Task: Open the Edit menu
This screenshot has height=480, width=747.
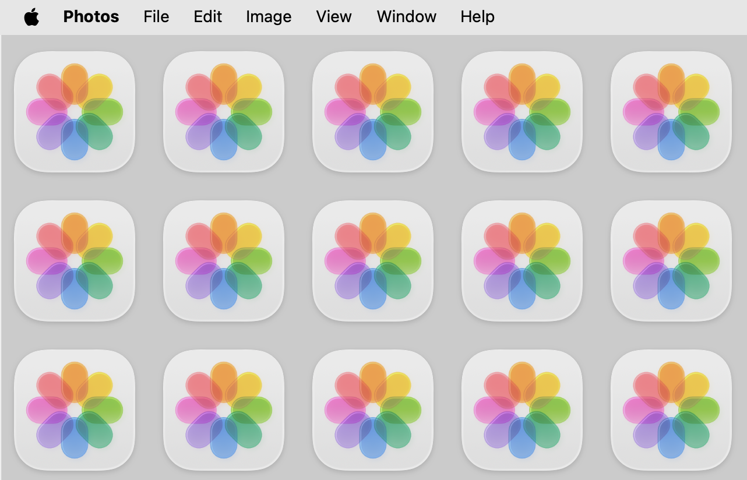Action: [x=207, y=17]
